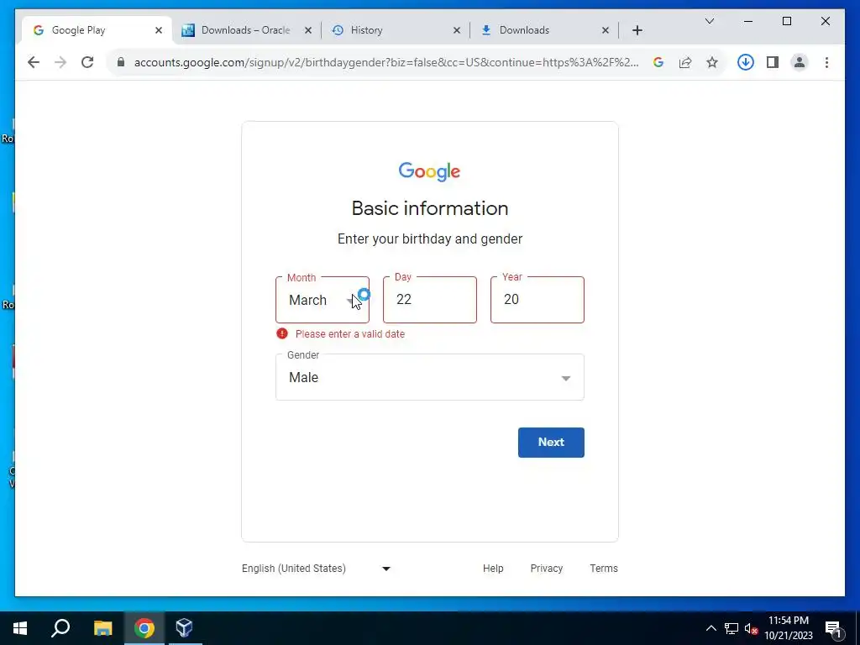
Task: Open Chrome downloads toolbar icon
Action: pos(746,62)
